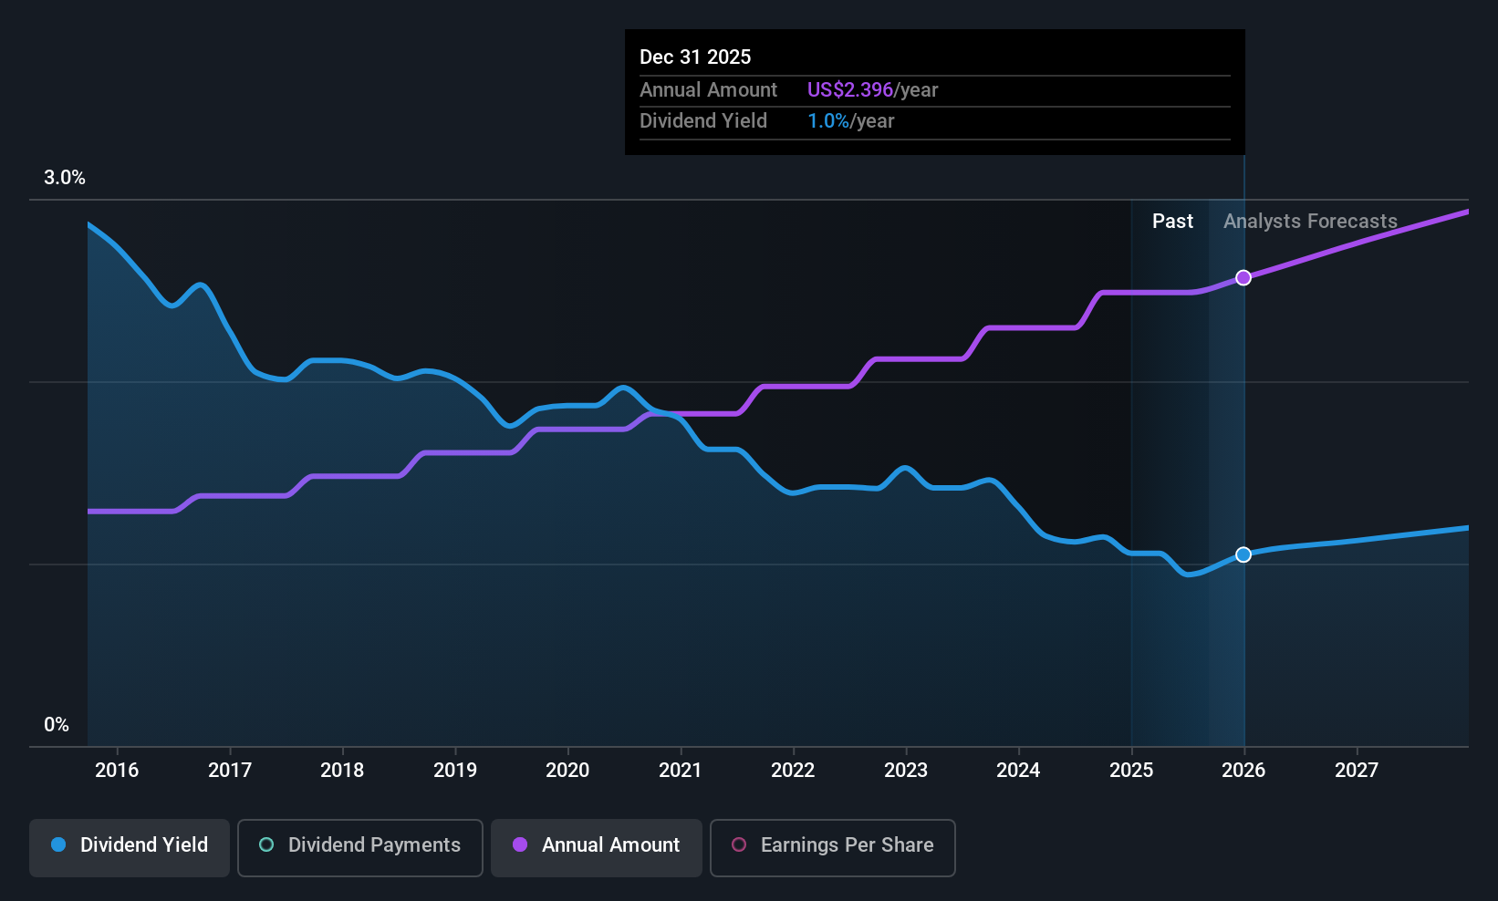Click the Earnings Per Share legend circle
1498x901 pixels.
tap(739, 844)
